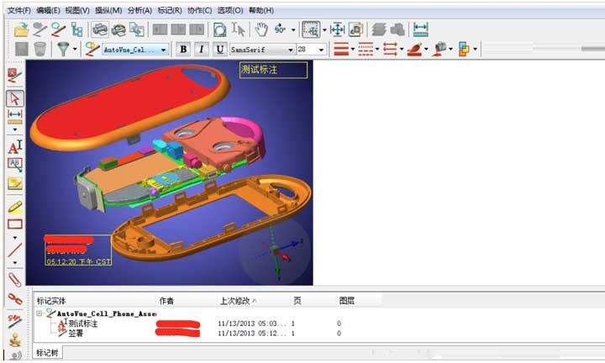Image resolution: width=605 pixels, height=363 pixels.
Task: Open the 选项(O) menu
Action: pyautogui.click(x=230, y=10)
